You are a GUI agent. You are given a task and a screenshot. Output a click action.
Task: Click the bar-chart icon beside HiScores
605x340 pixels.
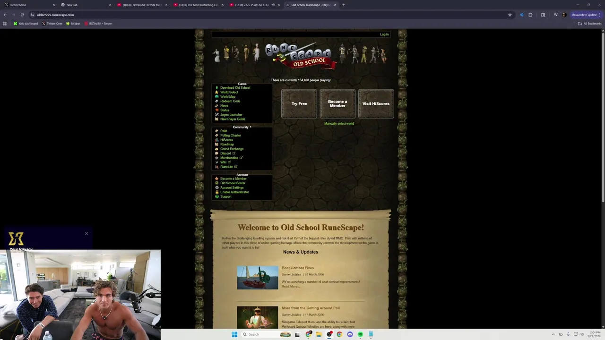coord(216,140)
